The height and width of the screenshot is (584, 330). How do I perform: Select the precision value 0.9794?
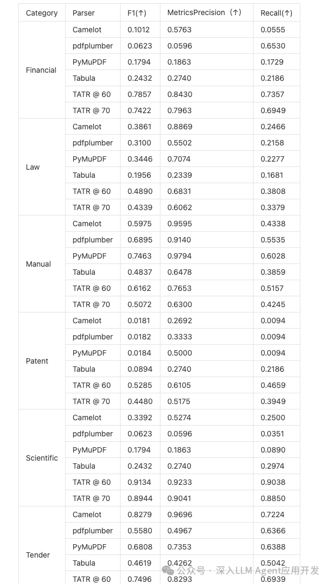click(x=179, y=256)
